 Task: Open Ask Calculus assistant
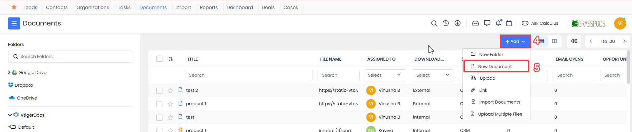(540, 23)
